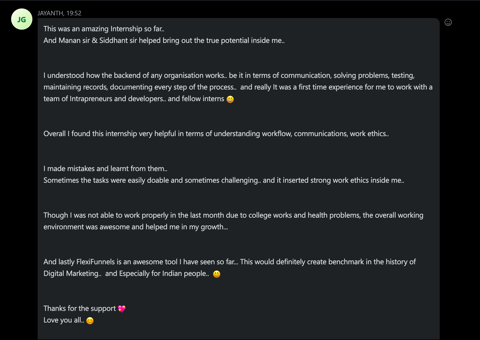Open JAYANTH's profile via sender name
This screenshot has height=340, width=480.
(50, 13)
